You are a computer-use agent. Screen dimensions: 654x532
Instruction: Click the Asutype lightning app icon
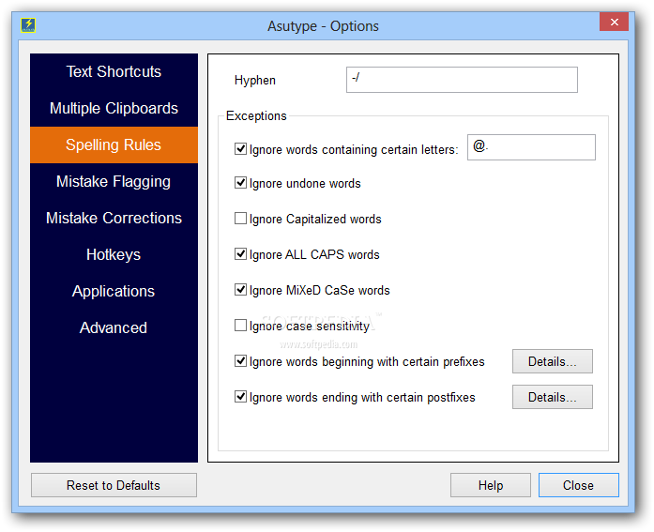pyautogui.click(x=28, y=25)
